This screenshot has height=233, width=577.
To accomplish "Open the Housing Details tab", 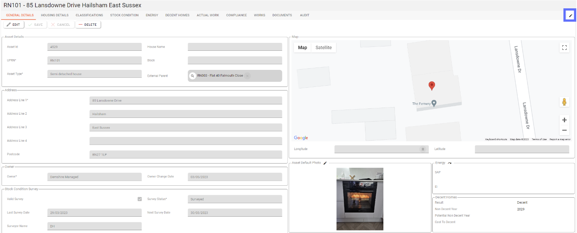I will click(54, 15).
